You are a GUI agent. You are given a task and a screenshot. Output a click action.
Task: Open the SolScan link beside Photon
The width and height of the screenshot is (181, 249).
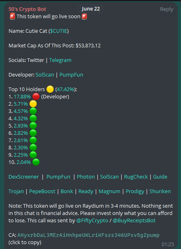[109, 177]
